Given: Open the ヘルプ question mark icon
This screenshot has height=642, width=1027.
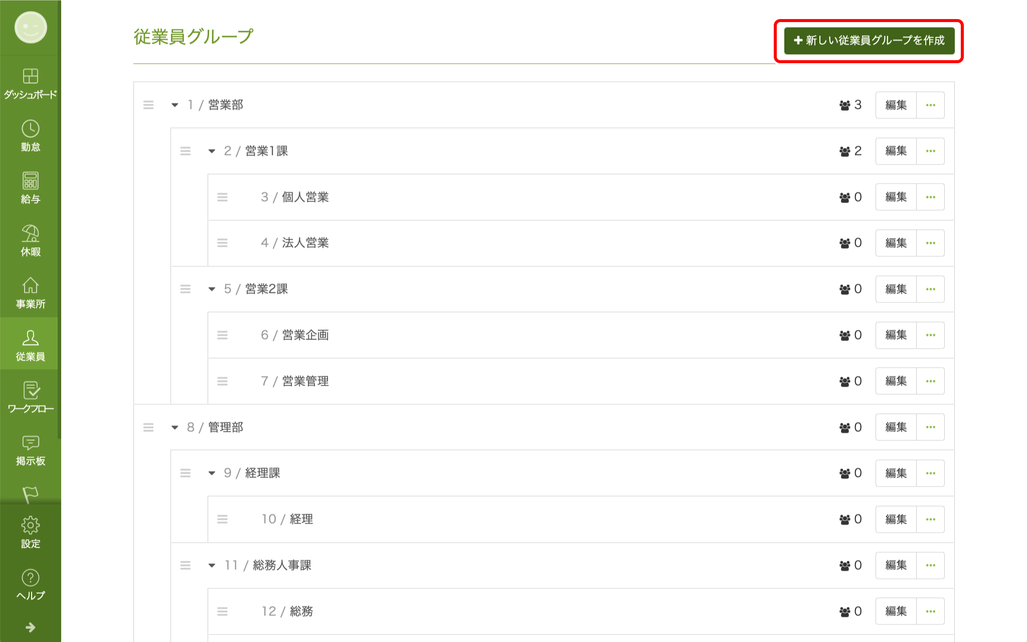Looking at the screenshot, I should click(x=30, y=577).
